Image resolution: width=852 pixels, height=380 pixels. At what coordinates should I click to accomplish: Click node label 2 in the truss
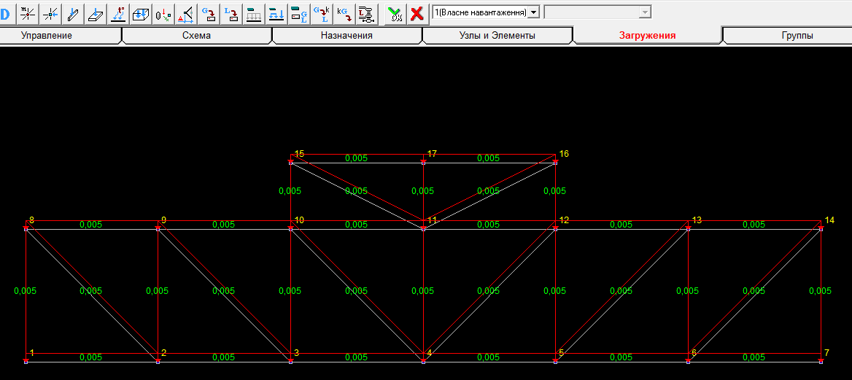point(163,353)
